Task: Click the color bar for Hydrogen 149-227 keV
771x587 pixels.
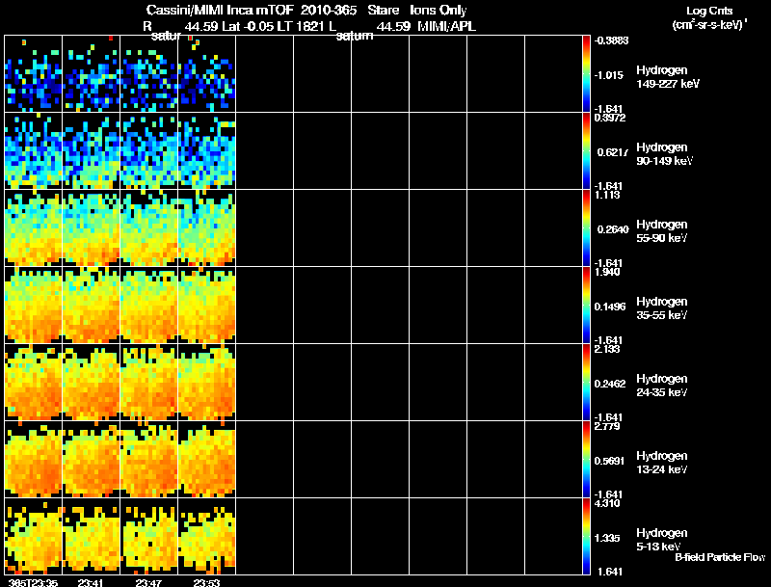Action: (x=587, y=74)
